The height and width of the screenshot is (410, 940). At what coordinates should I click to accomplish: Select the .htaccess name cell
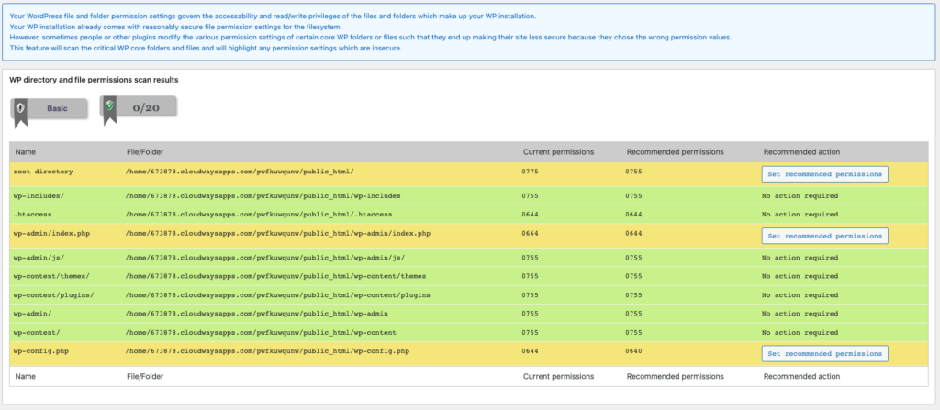point(30,215)
